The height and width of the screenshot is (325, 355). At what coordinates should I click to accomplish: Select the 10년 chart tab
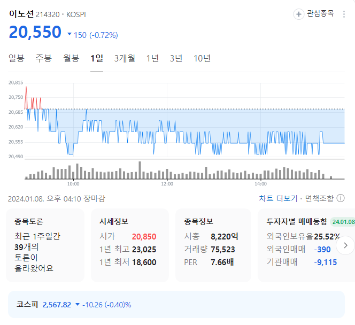pyautogui.click(x=202, y=58)
